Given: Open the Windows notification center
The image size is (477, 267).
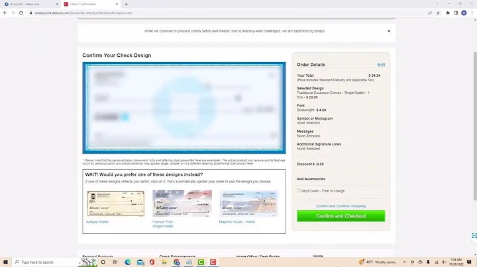Looking at the screenshot, I should [469, 262].
